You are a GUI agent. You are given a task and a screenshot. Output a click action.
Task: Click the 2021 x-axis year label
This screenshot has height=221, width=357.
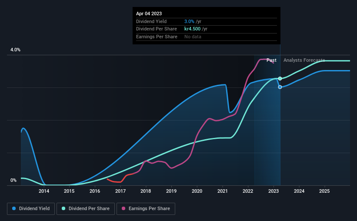223,191
